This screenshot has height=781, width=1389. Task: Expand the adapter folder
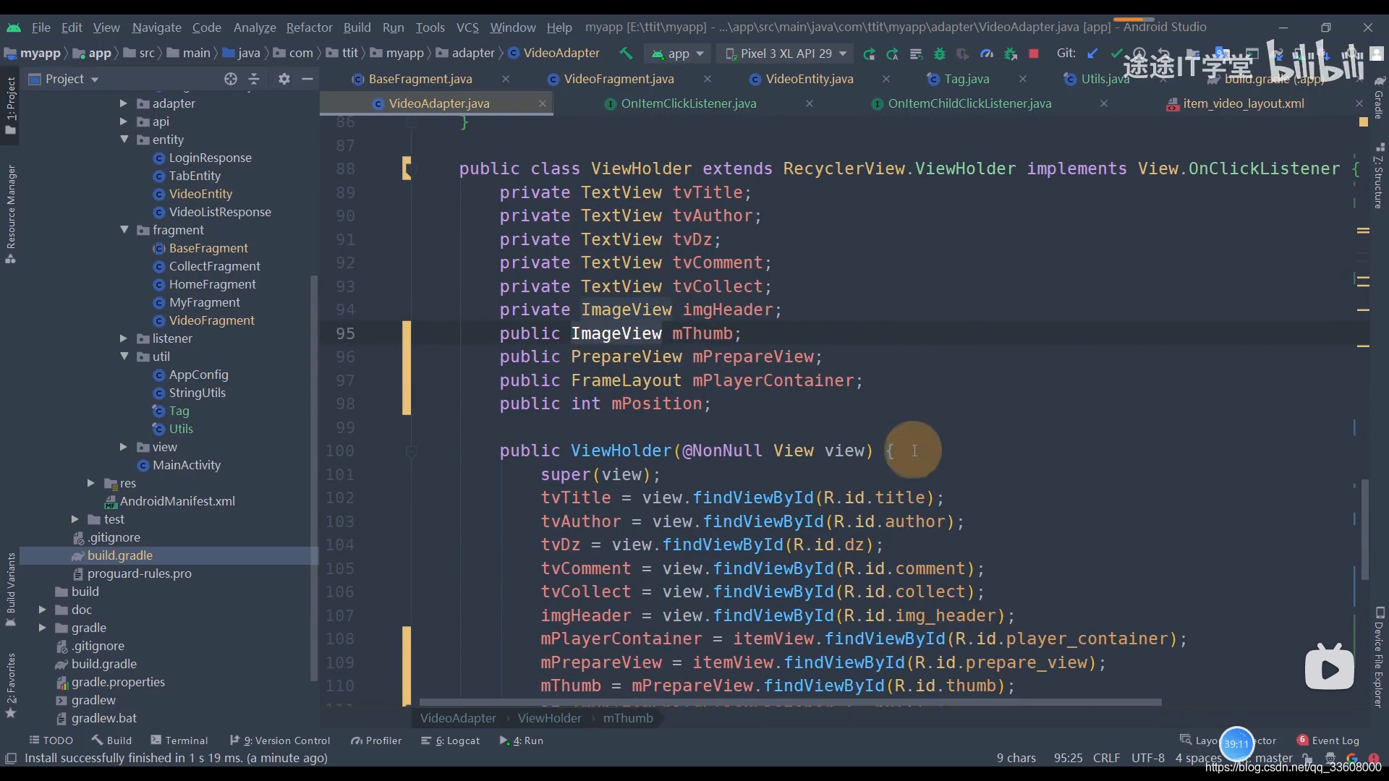pyautogui.click(x=124, y=103)
